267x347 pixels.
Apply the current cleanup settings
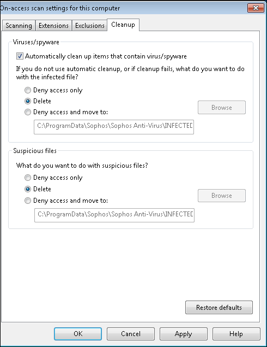(184, 334)
